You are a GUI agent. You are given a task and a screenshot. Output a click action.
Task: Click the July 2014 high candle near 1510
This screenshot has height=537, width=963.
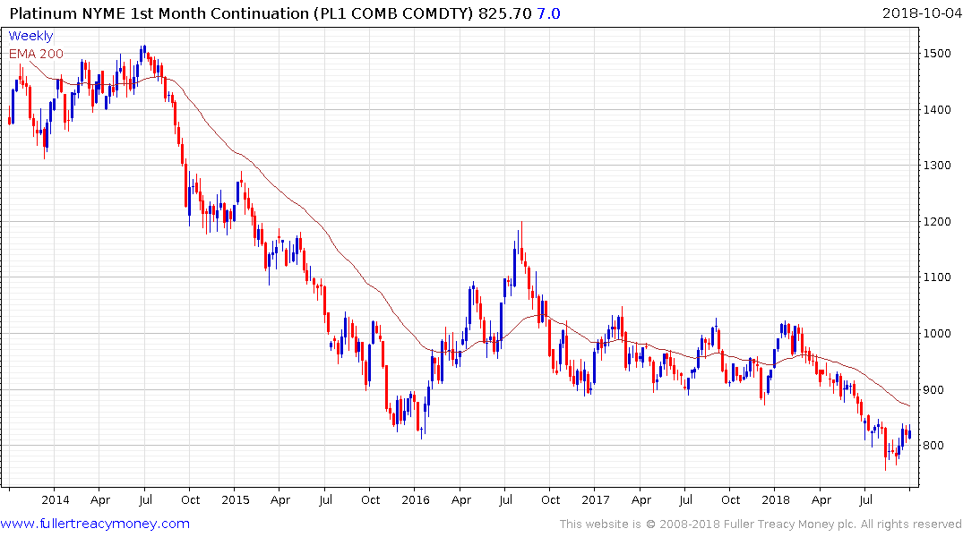tap(144, 52)
